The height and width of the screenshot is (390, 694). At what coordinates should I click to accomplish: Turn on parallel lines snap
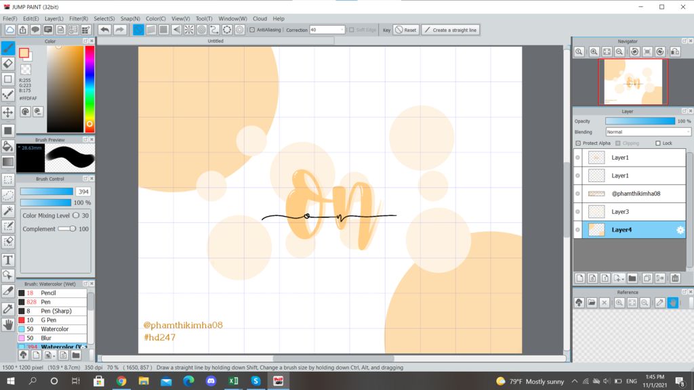(151, 30)
